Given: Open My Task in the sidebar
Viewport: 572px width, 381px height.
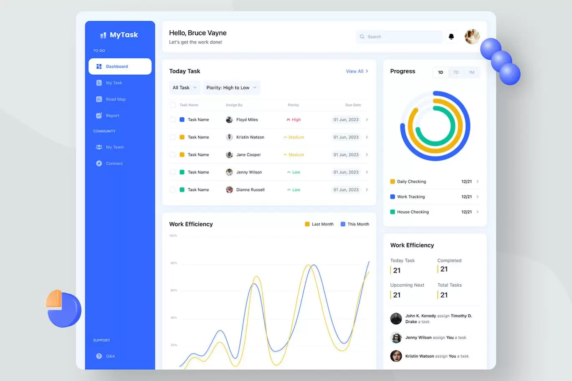Looking at the screenshot, I should 114,83.
